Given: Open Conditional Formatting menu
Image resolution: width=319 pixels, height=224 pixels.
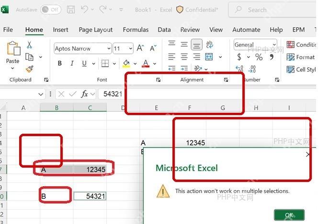Looking at the screenshot, I should (x=301, y=44).
